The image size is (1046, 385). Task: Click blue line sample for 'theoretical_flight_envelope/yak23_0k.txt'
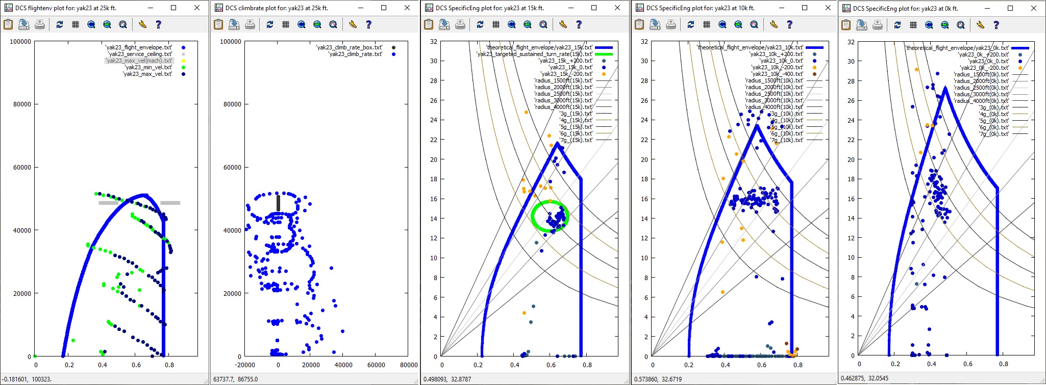[x=1020, y=48]
